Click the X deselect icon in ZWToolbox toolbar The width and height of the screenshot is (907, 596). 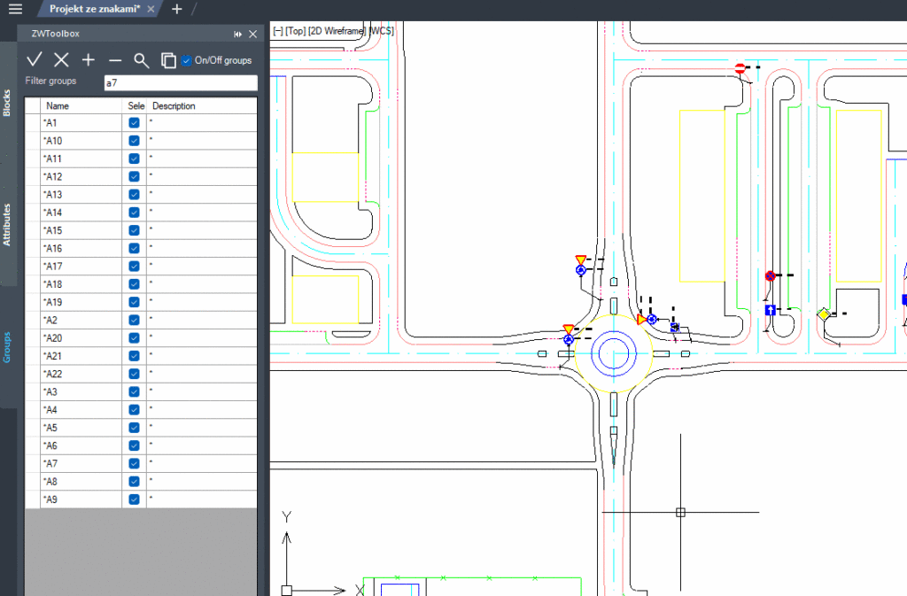61,59
